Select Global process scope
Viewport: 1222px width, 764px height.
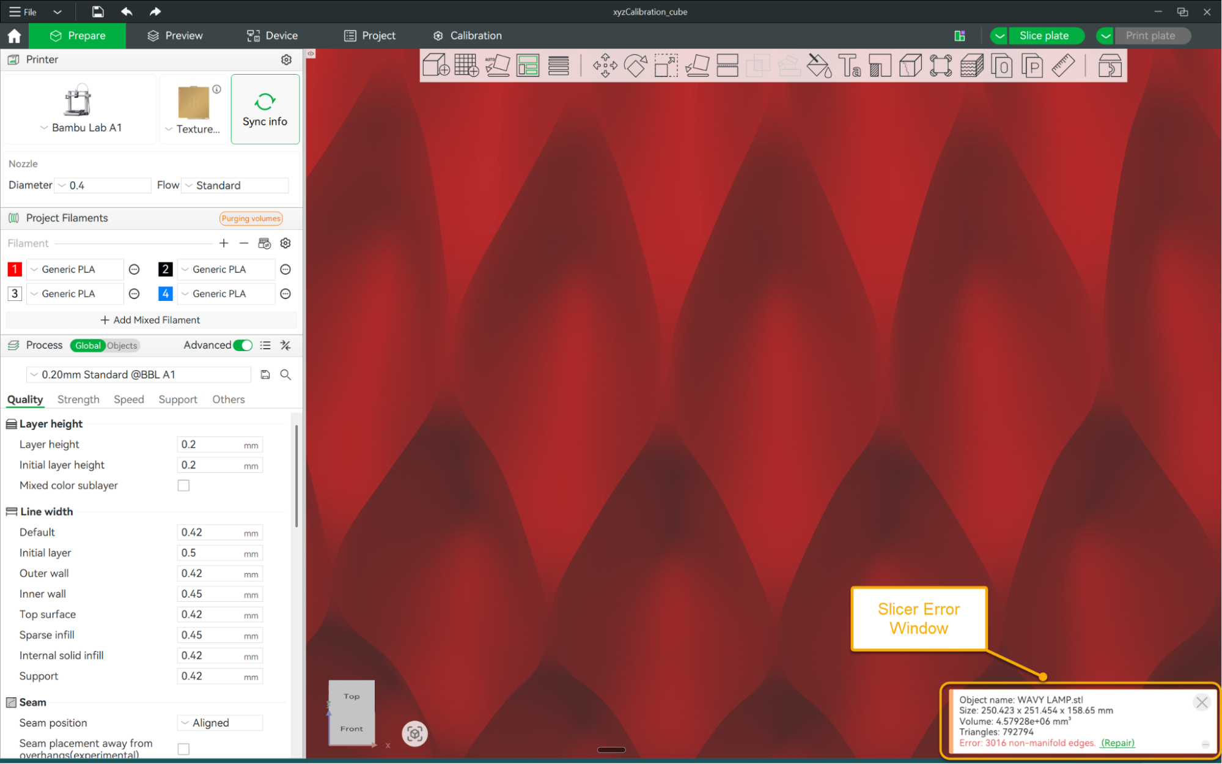pyautogui.click(x=88, y=346)
